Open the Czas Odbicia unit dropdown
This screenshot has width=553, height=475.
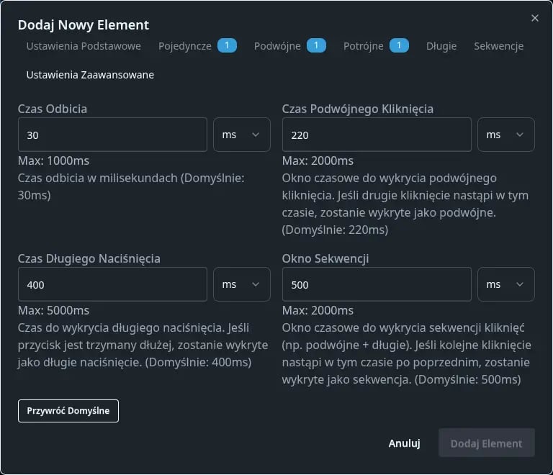pos(242,135)
